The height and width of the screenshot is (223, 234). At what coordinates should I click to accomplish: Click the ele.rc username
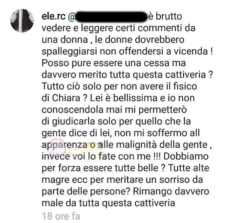click(54, 16)
